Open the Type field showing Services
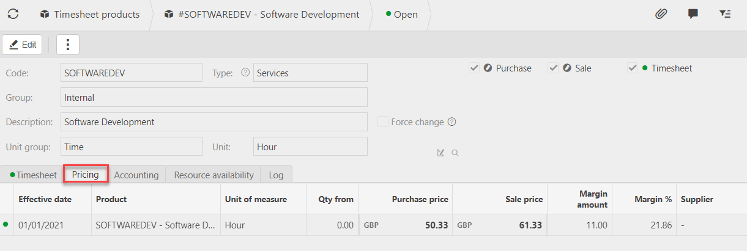The image size is (747, 251). point(310,73)
